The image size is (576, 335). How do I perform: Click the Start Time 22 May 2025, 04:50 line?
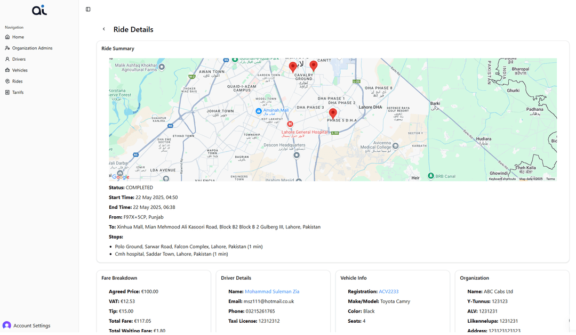(143, 197)
